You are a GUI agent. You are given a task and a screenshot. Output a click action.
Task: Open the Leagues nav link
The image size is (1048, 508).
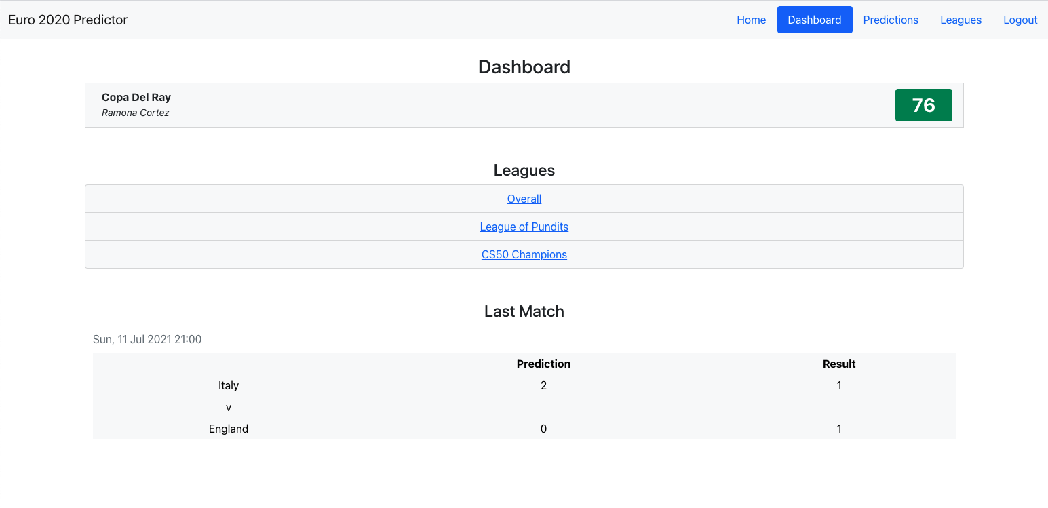960,20
